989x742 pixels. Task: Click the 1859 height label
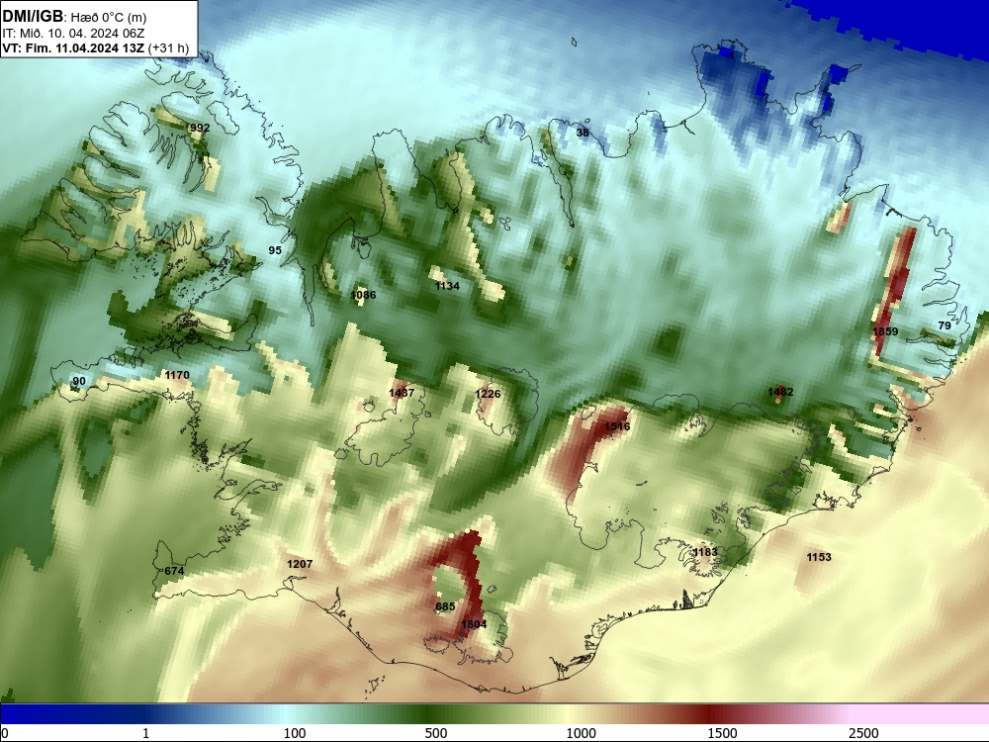pos(885,331)
